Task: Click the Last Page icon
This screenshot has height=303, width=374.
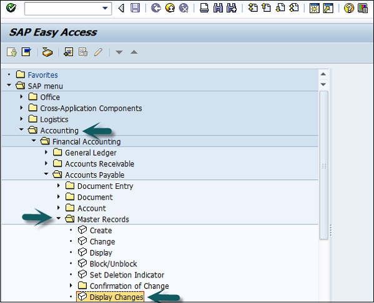Action: [x=294, y=8]
